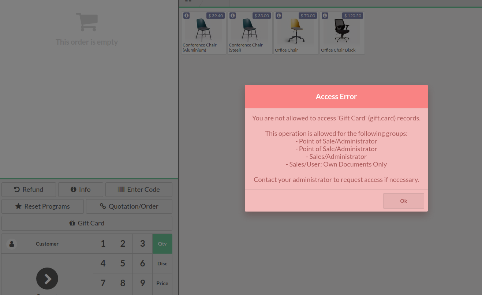Screen dimensions: 482x295
Task: Select Qty mode on numpad
Action: [x=162, y=244]
